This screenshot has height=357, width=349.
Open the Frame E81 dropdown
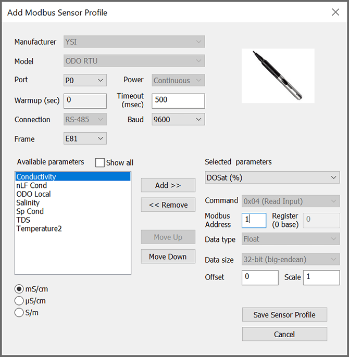coord(85,138)
